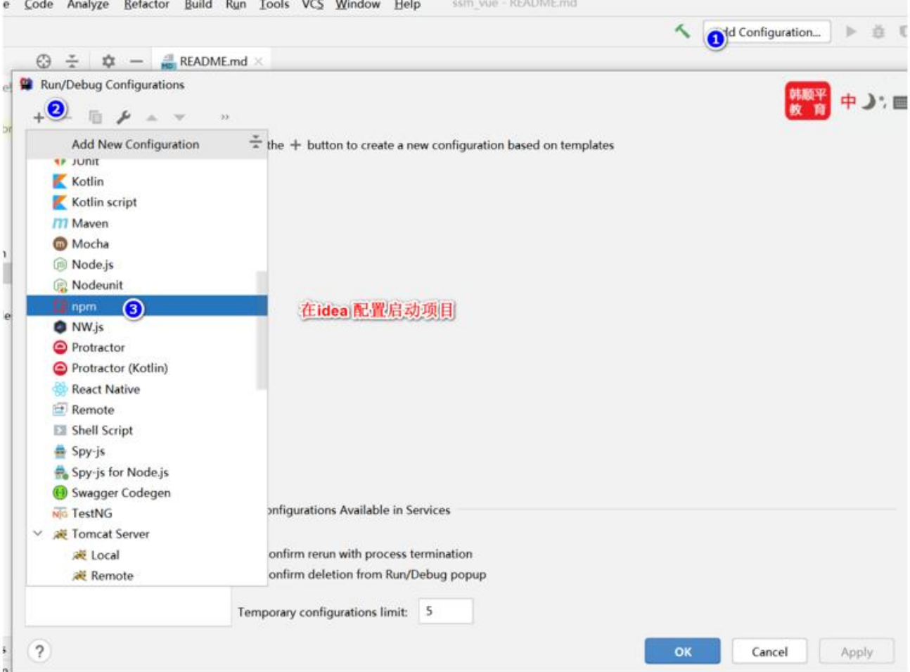Click the double chevron more actions icon
This screenshot has height=672, width=910.
(225, 117)
